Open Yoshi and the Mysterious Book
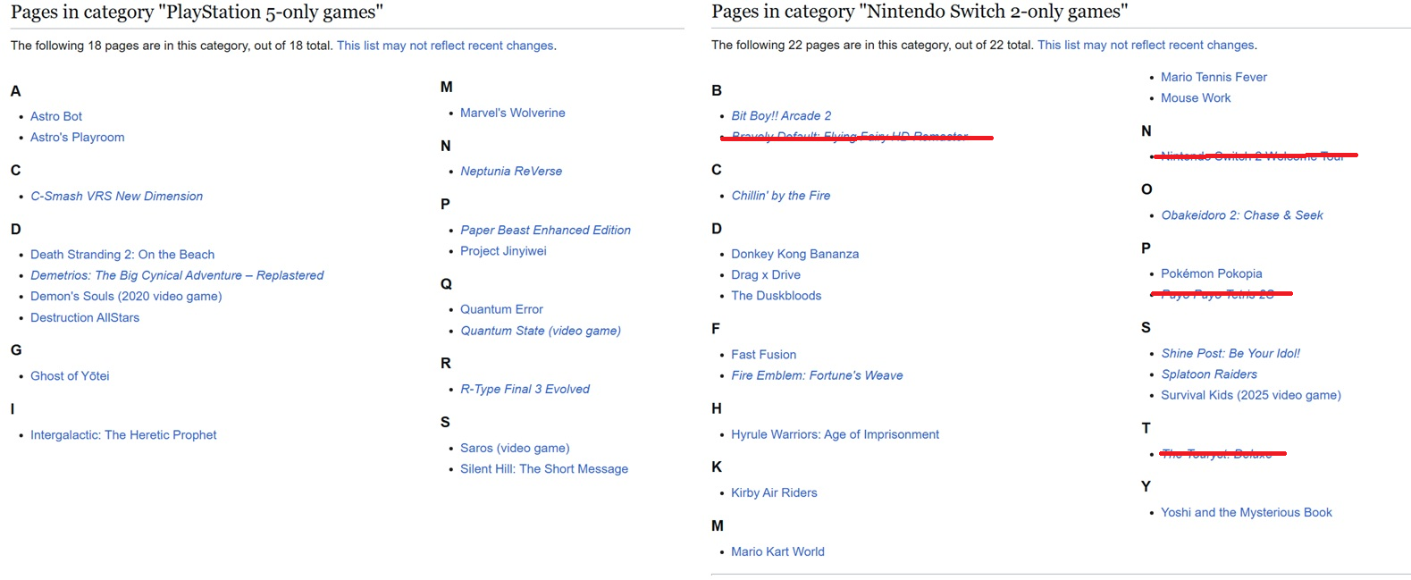Screen dimensions: 1411x580 click(1247, 512)
